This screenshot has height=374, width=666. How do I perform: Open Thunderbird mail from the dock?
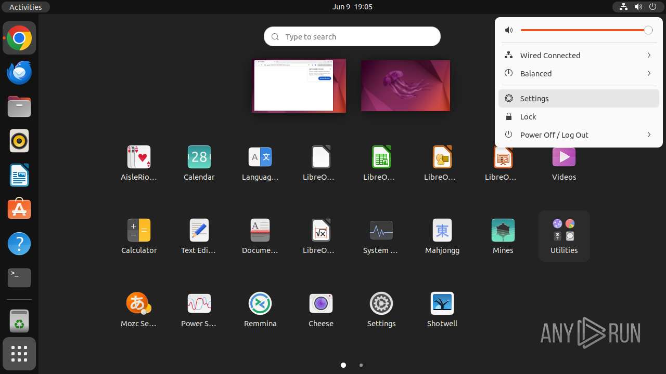point(19,72)
